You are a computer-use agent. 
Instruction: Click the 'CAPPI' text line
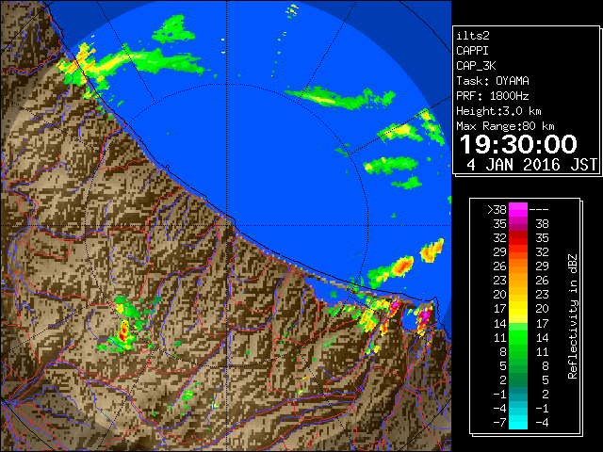472,51
